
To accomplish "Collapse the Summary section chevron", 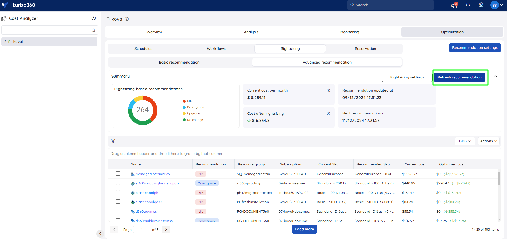I will [495, 76].
